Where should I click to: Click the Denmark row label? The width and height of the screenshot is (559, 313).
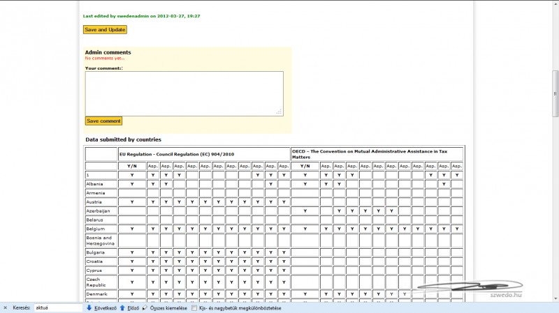pyautogui.click(x=96, y=294)
